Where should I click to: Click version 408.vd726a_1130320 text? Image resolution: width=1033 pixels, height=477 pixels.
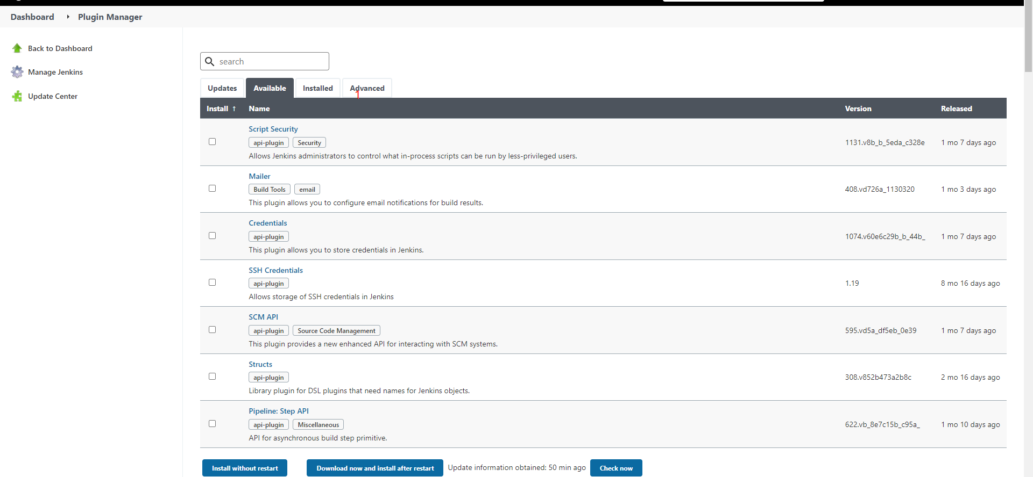click(x=880, y=189)
